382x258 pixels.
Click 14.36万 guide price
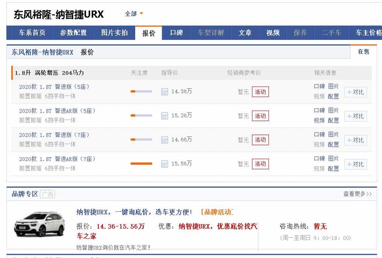pyautogui.click(x=182, y=91)
